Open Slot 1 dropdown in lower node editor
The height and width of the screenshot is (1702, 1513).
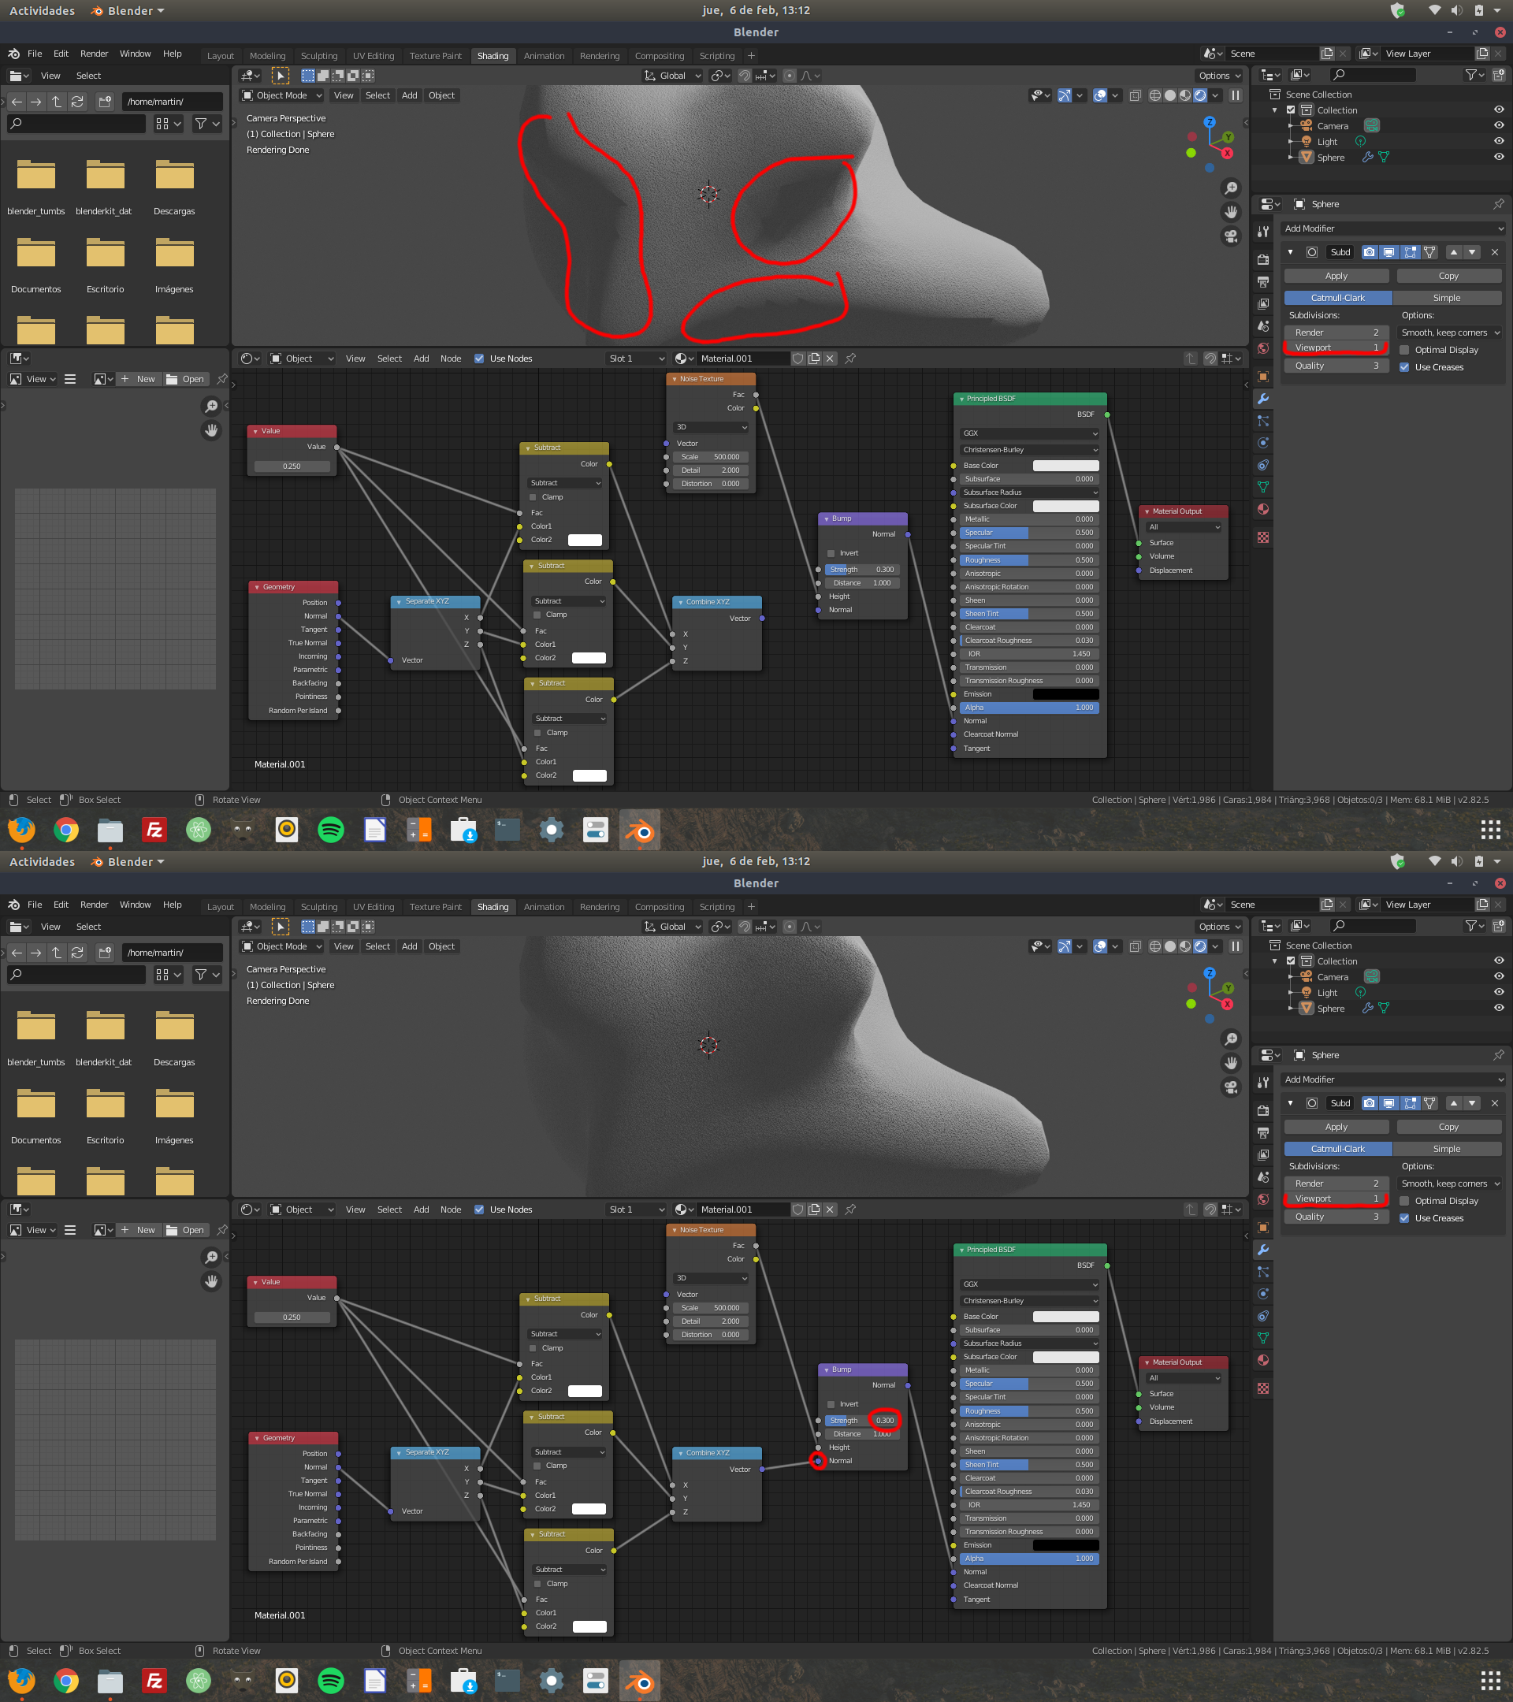[636, 1210]
